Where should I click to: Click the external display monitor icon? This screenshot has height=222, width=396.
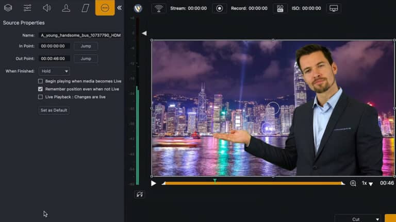pyautogui.click(x=334, y=8)
